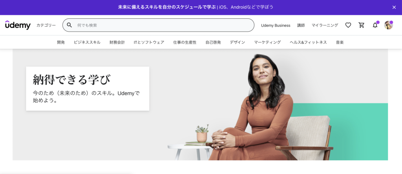
Task: Select the ITとソフトウェア category
Action: click(149, 42)
